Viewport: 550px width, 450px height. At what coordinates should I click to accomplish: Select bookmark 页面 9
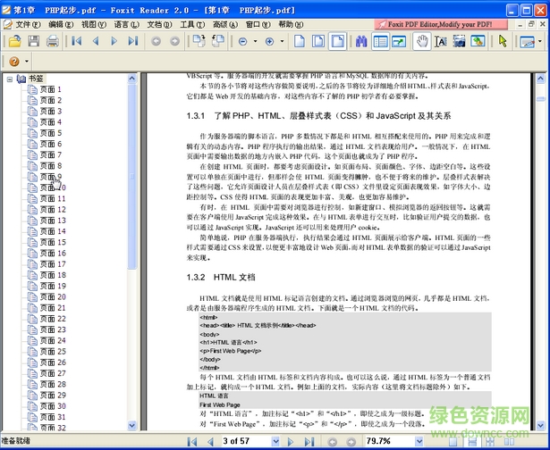[x=50, y=177]
